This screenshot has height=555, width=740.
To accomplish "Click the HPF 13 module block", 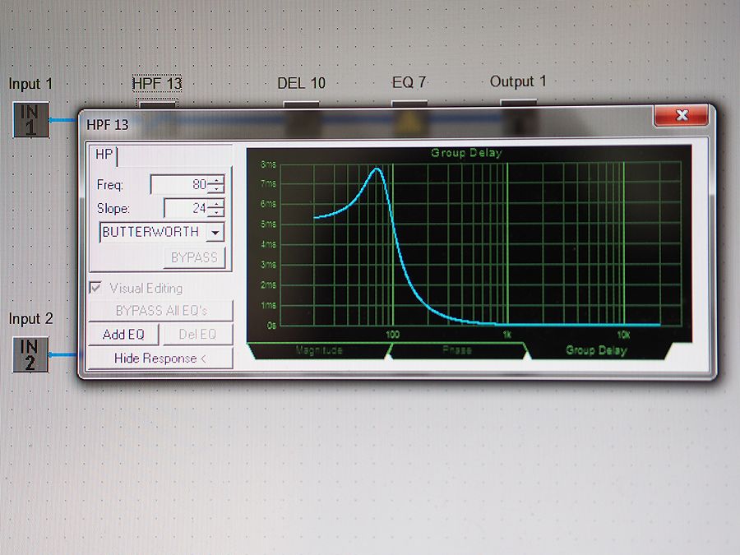I will 156,103.
